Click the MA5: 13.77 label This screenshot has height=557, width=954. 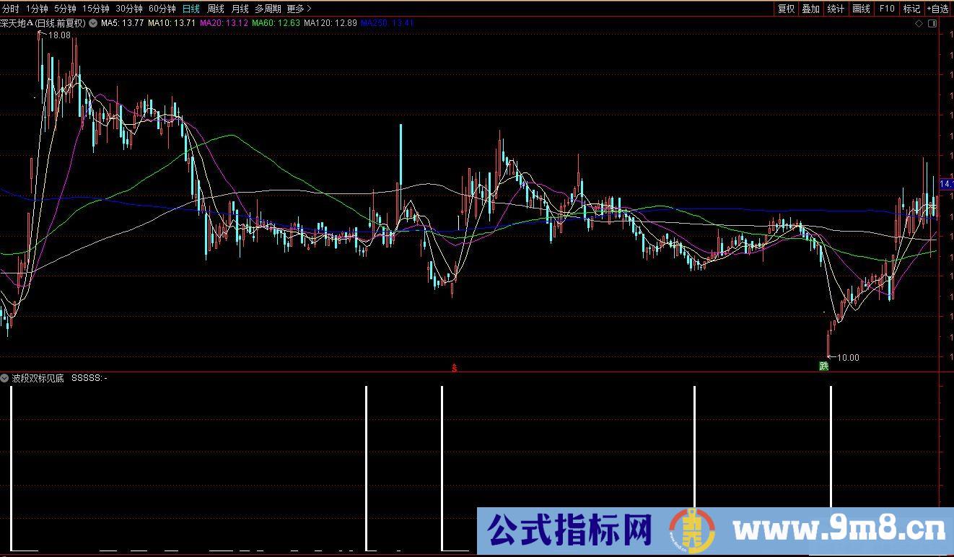[122, 23]
